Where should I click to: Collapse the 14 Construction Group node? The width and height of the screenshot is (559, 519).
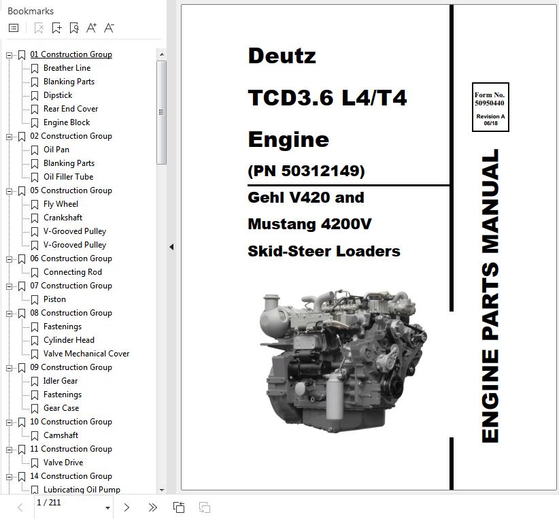click(x=9, y=477)
